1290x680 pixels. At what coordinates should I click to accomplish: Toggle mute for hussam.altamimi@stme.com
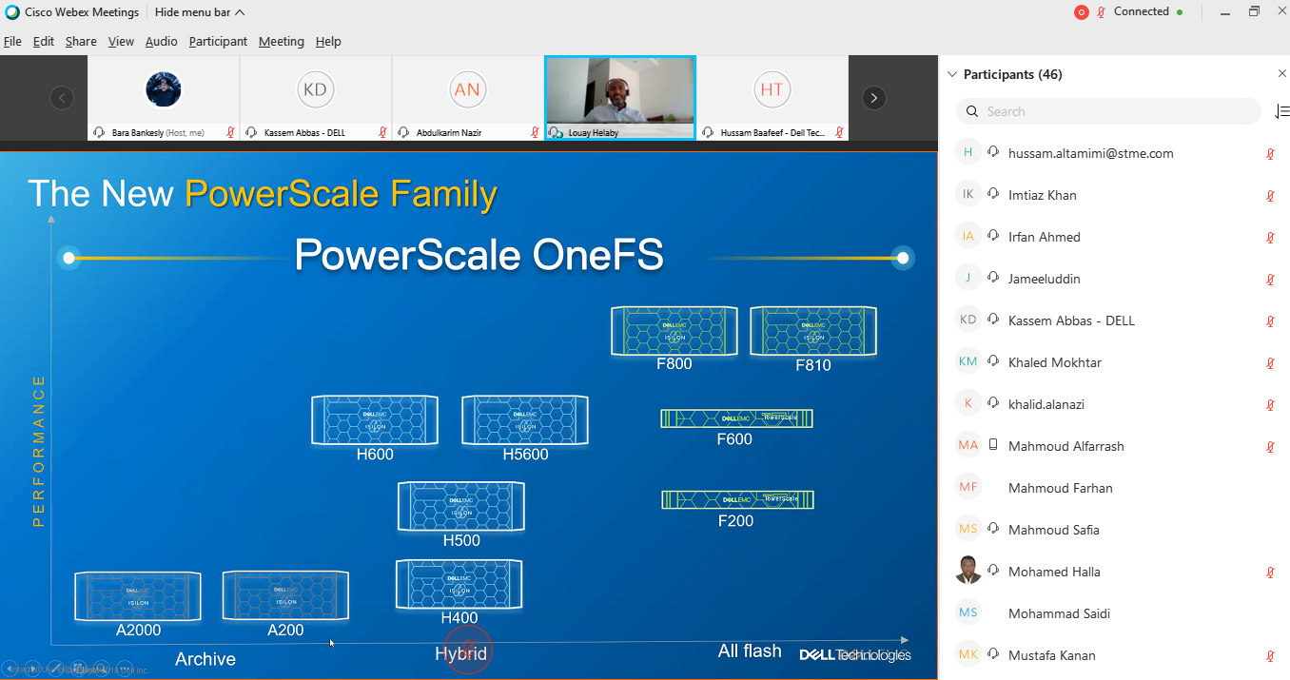click(x=1270, y=153)
